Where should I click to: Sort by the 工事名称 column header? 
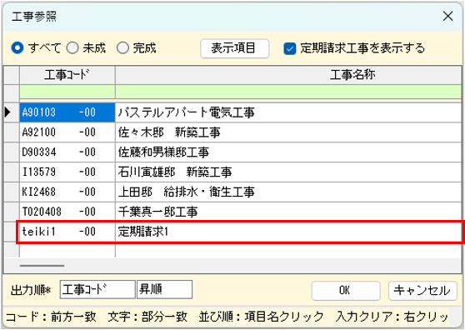pos(288,75)
